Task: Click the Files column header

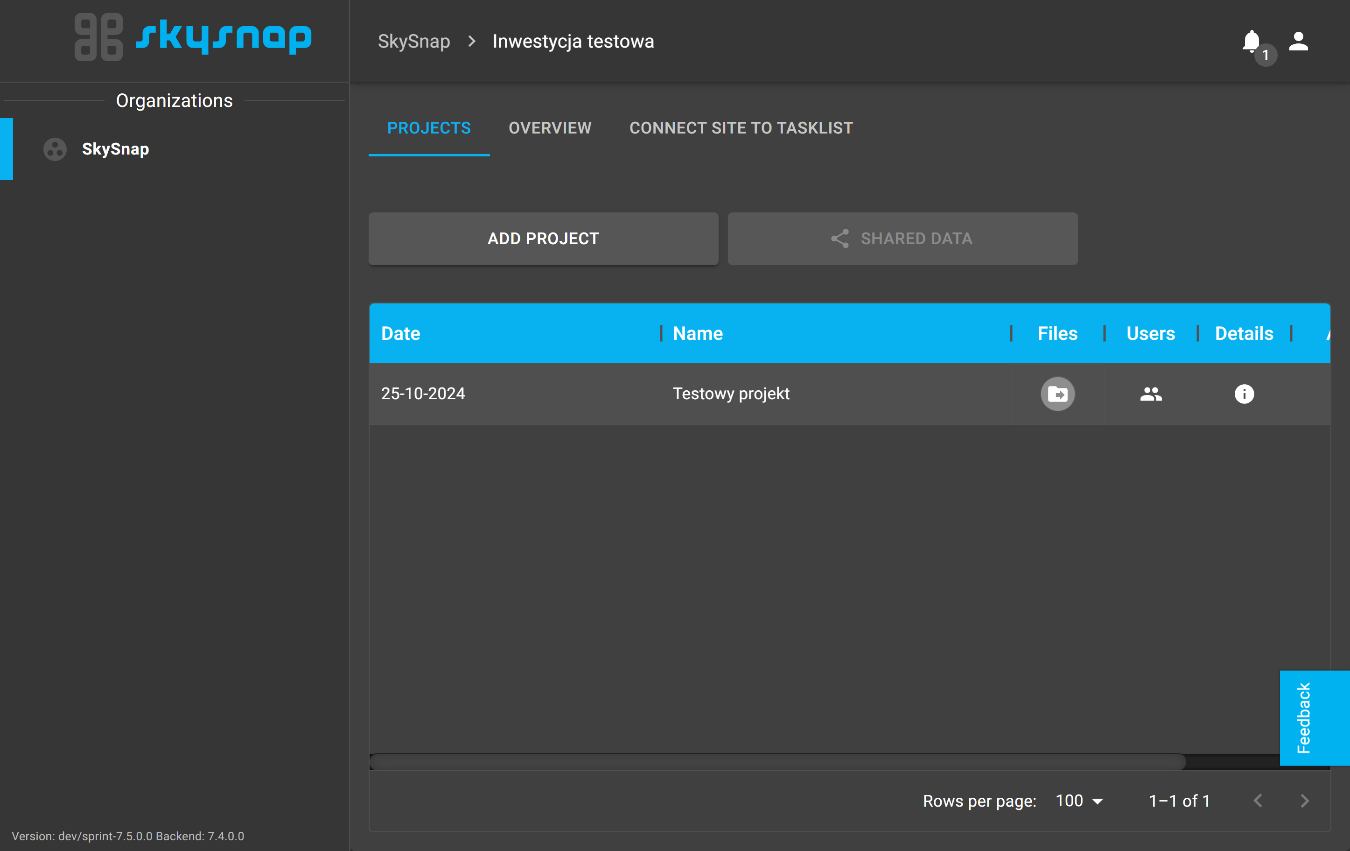Action: [x=1057, y=334]
